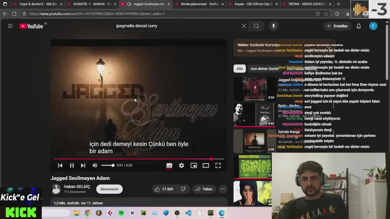
Task: Dislike the video thumbs-down
Action: tap(183, 189)
